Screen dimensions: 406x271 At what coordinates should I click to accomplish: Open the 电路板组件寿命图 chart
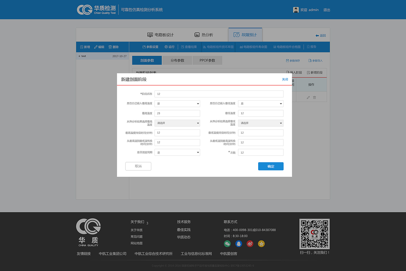pyautogui.click(x=253, y=47)
